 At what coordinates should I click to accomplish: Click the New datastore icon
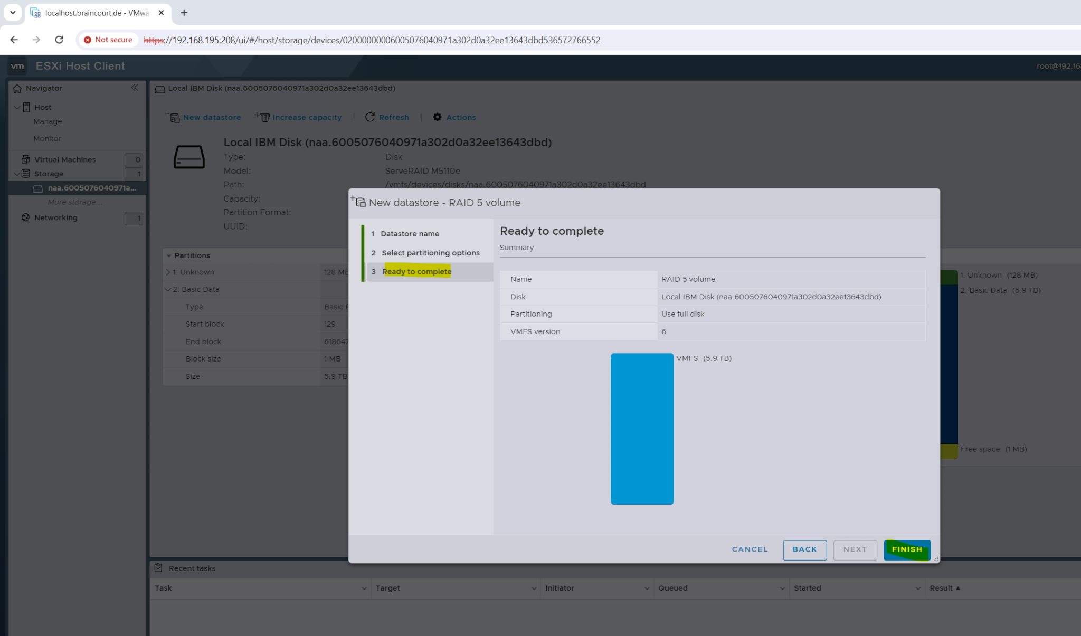point(174,117)
